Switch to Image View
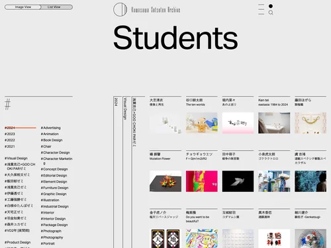Screen dimensions: 331x248 [x=23, y=7]
